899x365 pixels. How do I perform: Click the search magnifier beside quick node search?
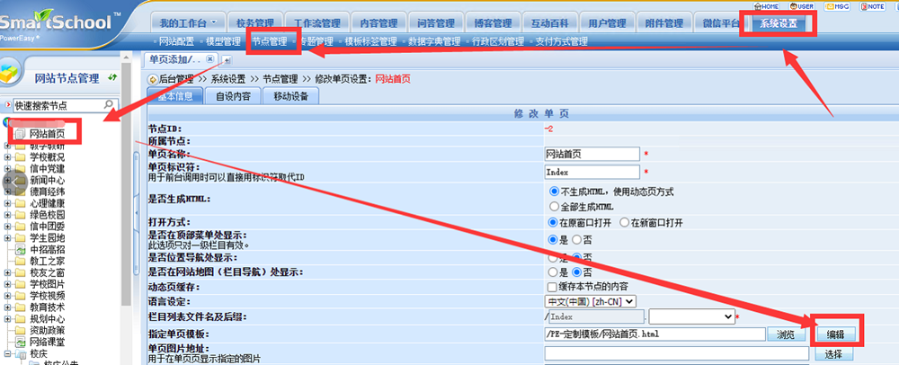[x=109, y=105]
